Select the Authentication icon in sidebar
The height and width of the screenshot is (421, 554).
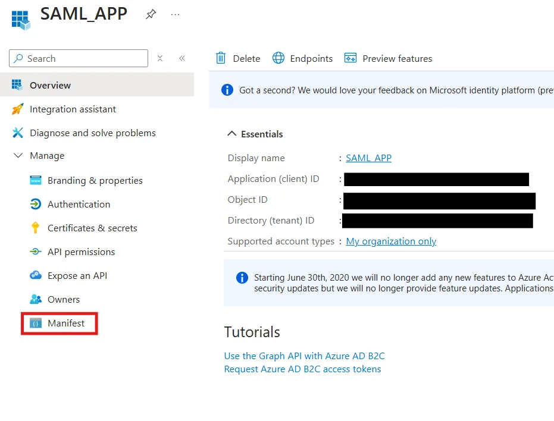pyautogui.click(x=35, y=204)
